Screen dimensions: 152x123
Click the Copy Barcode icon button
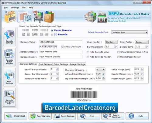click(40, 116)
